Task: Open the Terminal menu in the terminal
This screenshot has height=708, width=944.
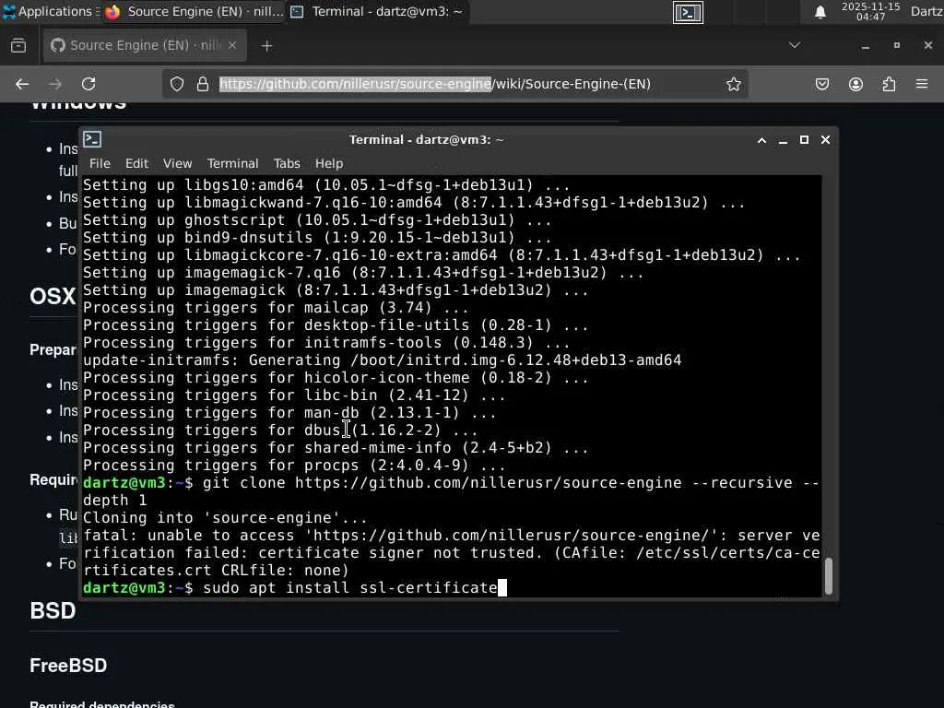Action: [x=232, y=164]
